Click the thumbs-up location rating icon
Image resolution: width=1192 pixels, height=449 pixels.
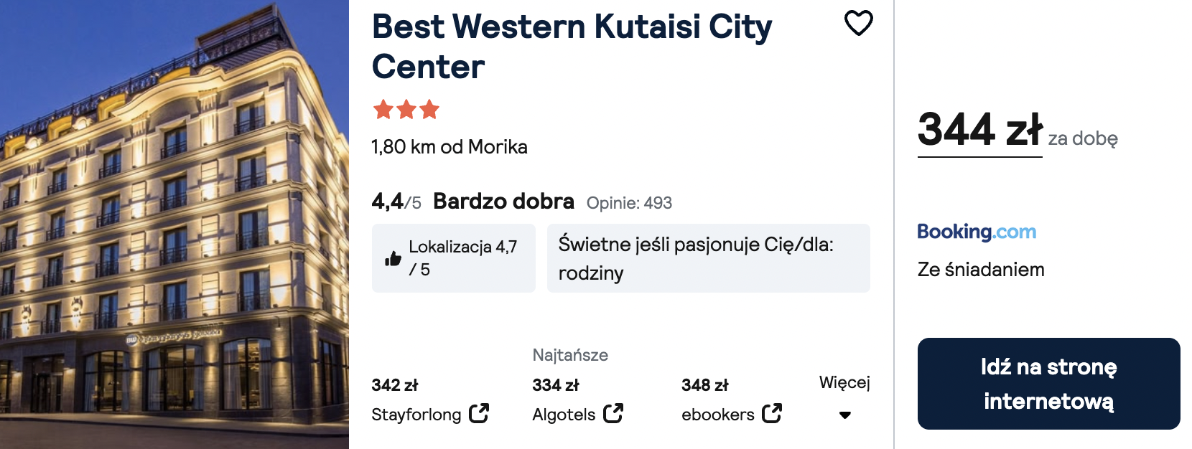[393, 258]
